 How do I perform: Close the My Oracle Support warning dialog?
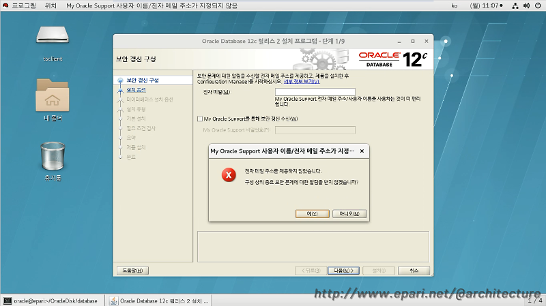pos(362,151)
